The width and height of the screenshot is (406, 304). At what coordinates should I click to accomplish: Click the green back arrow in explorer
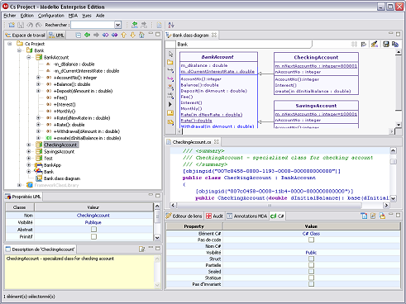coord(88,35)
